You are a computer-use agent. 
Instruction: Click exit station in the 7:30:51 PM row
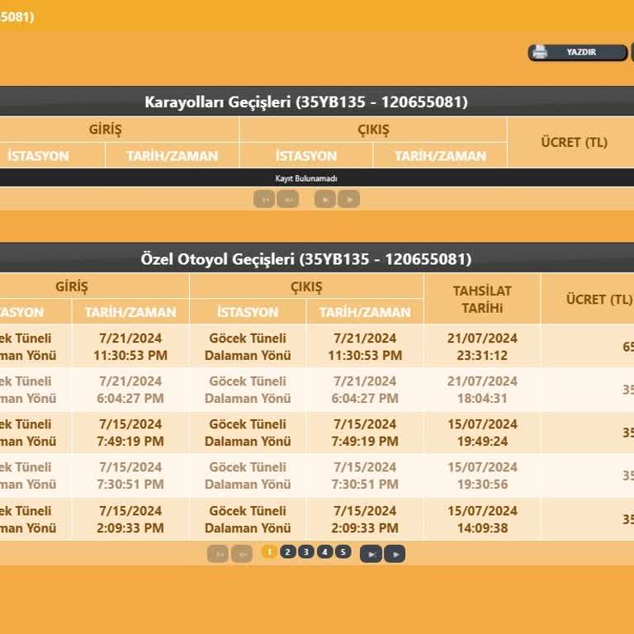coord(248,475)
